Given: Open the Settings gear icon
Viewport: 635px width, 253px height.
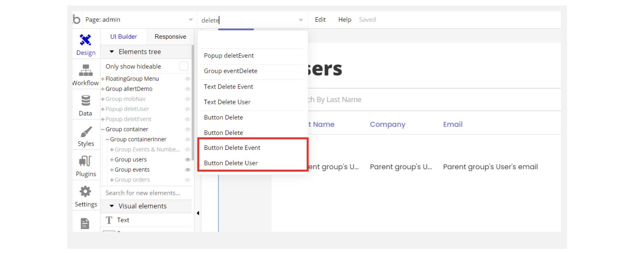Looking at the screenshot, I should click(x=85, y=191).
